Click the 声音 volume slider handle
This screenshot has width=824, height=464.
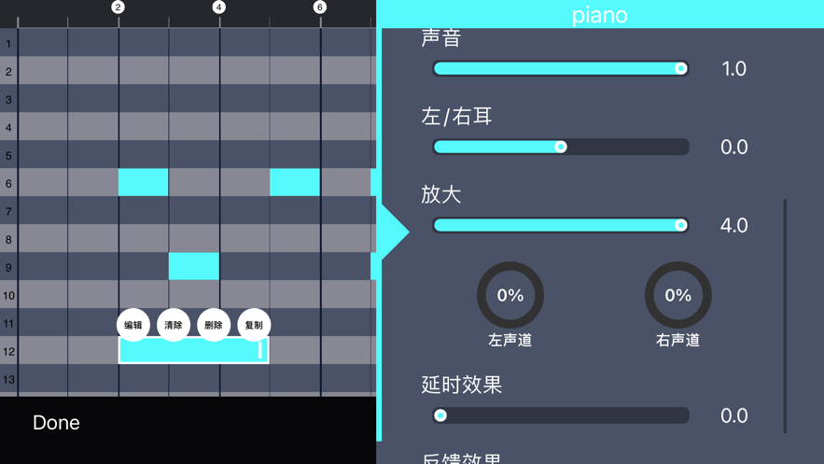(x=680, y=68)
